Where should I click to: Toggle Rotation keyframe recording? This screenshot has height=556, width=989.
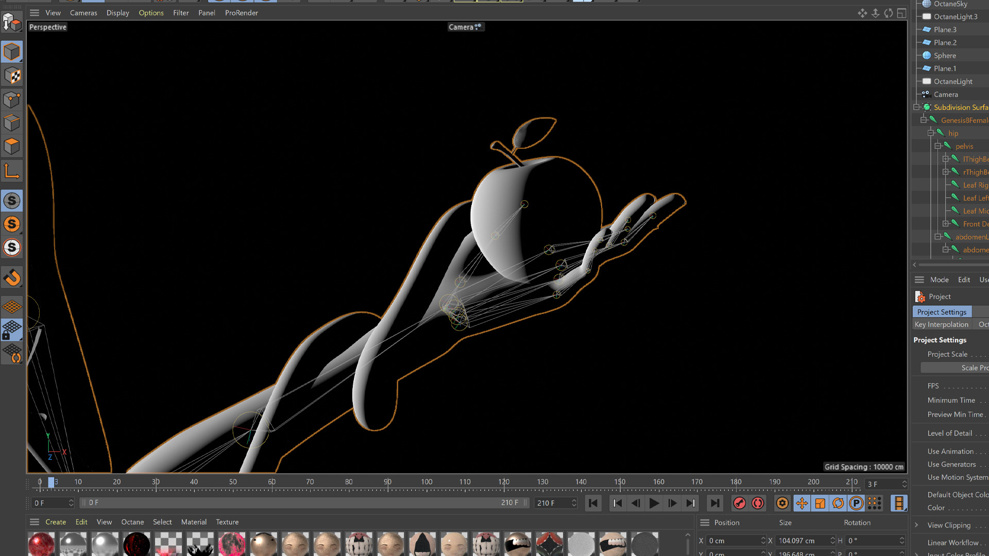[838, 503]
